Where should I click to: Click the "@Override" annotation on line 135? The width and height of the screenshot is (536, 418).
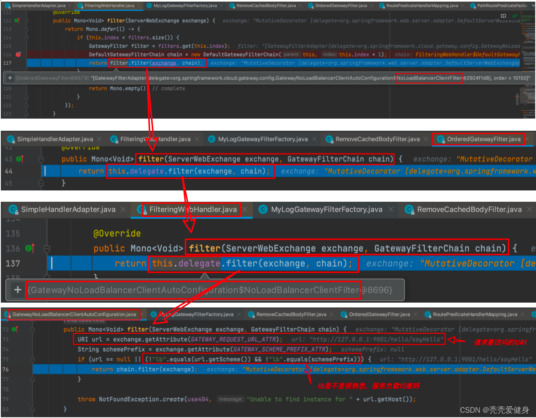click(117, 234)
